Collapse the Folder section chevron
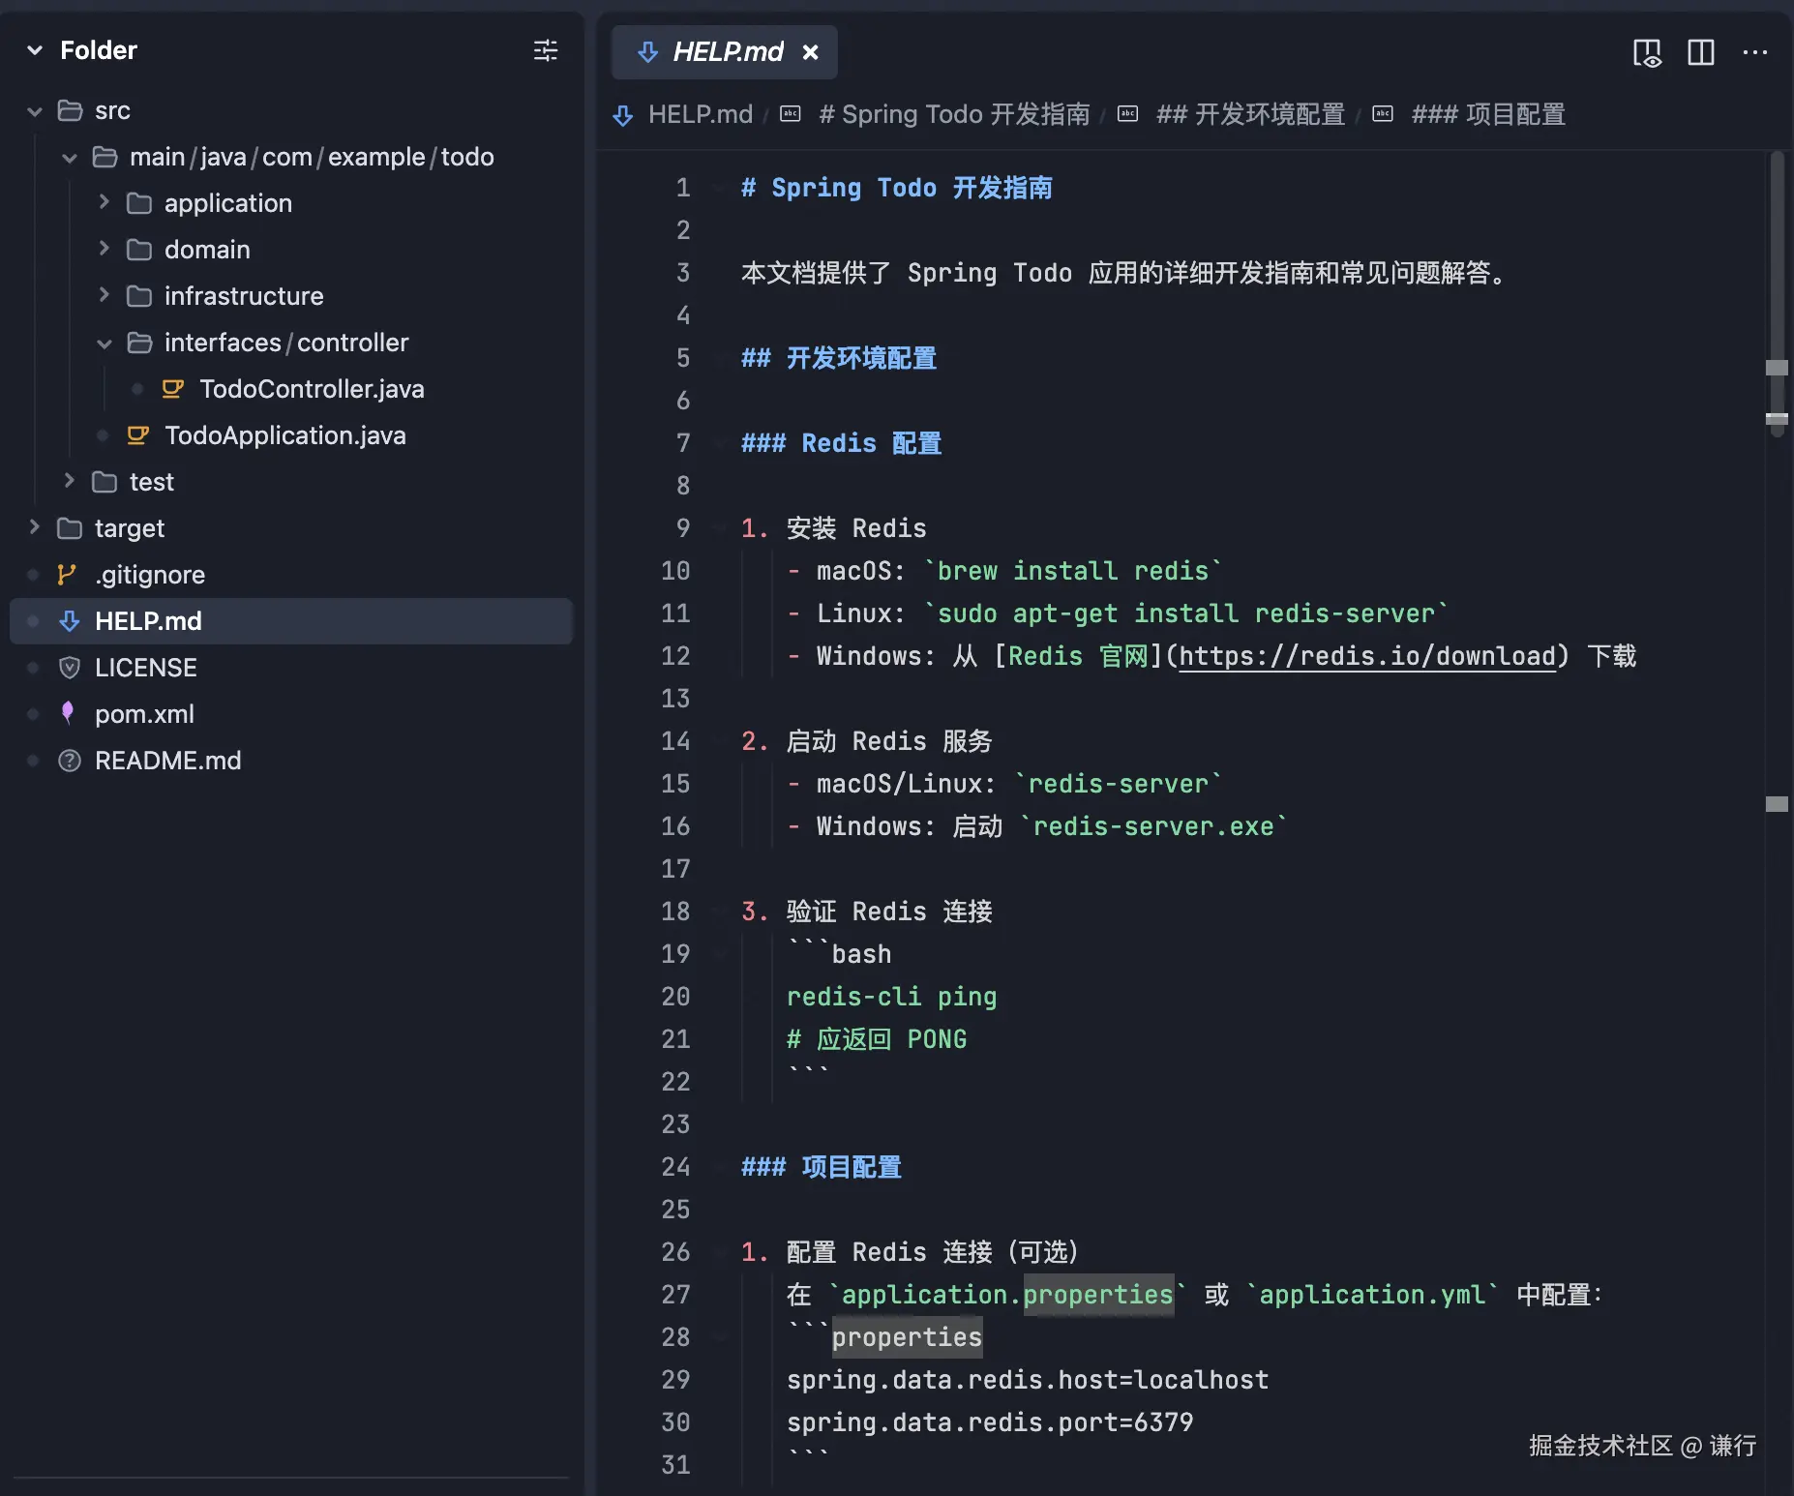This screenshot has height=1496, width=1794. (x=35, y=50)
